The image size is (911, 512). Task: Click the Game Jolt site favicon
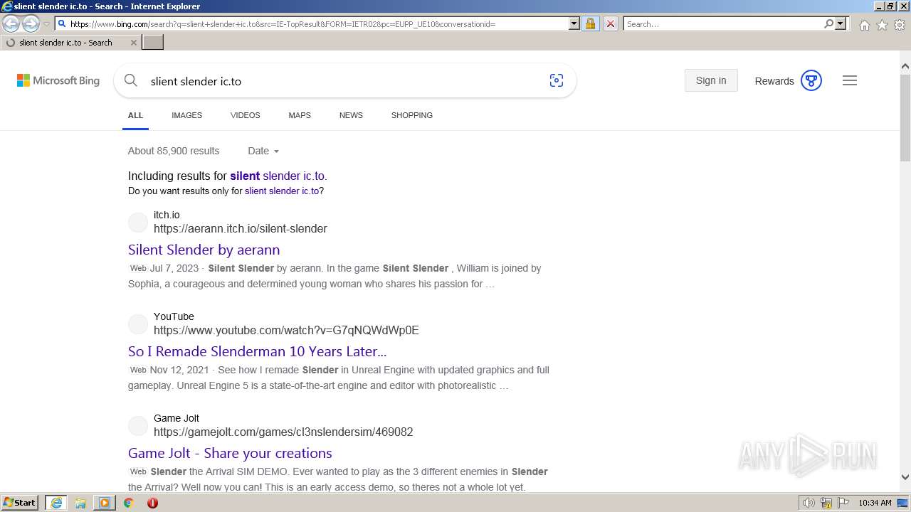pyautogui.click(x=137, y=426)
